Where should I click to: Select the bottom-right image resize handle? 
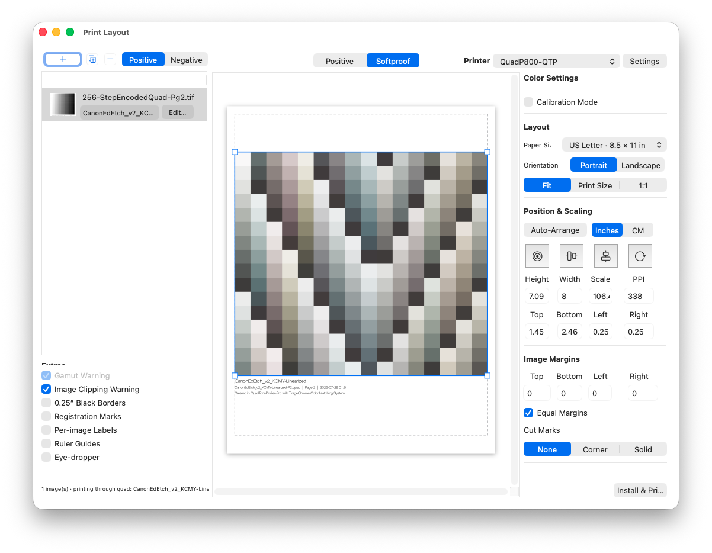pos(488,375)
